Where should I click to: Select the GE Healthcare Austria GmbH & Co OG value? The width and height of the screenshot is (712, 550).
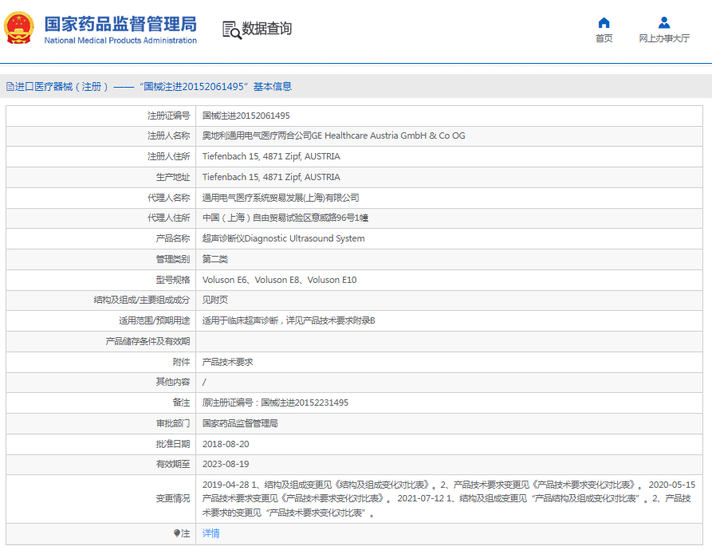[333, 136]
